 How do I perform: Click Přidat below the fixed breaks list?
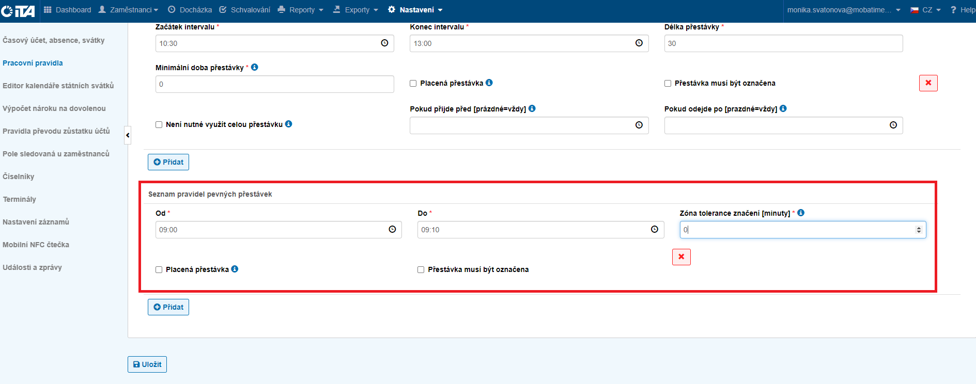pyautogui.click(x=168, y=307)
